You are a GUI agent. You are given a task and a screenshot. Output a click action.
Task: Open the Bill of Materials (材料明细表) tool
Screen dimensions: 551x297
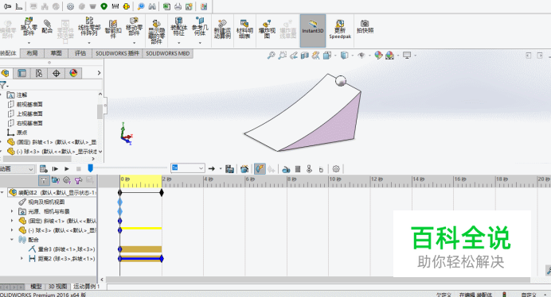pos(244,29)
